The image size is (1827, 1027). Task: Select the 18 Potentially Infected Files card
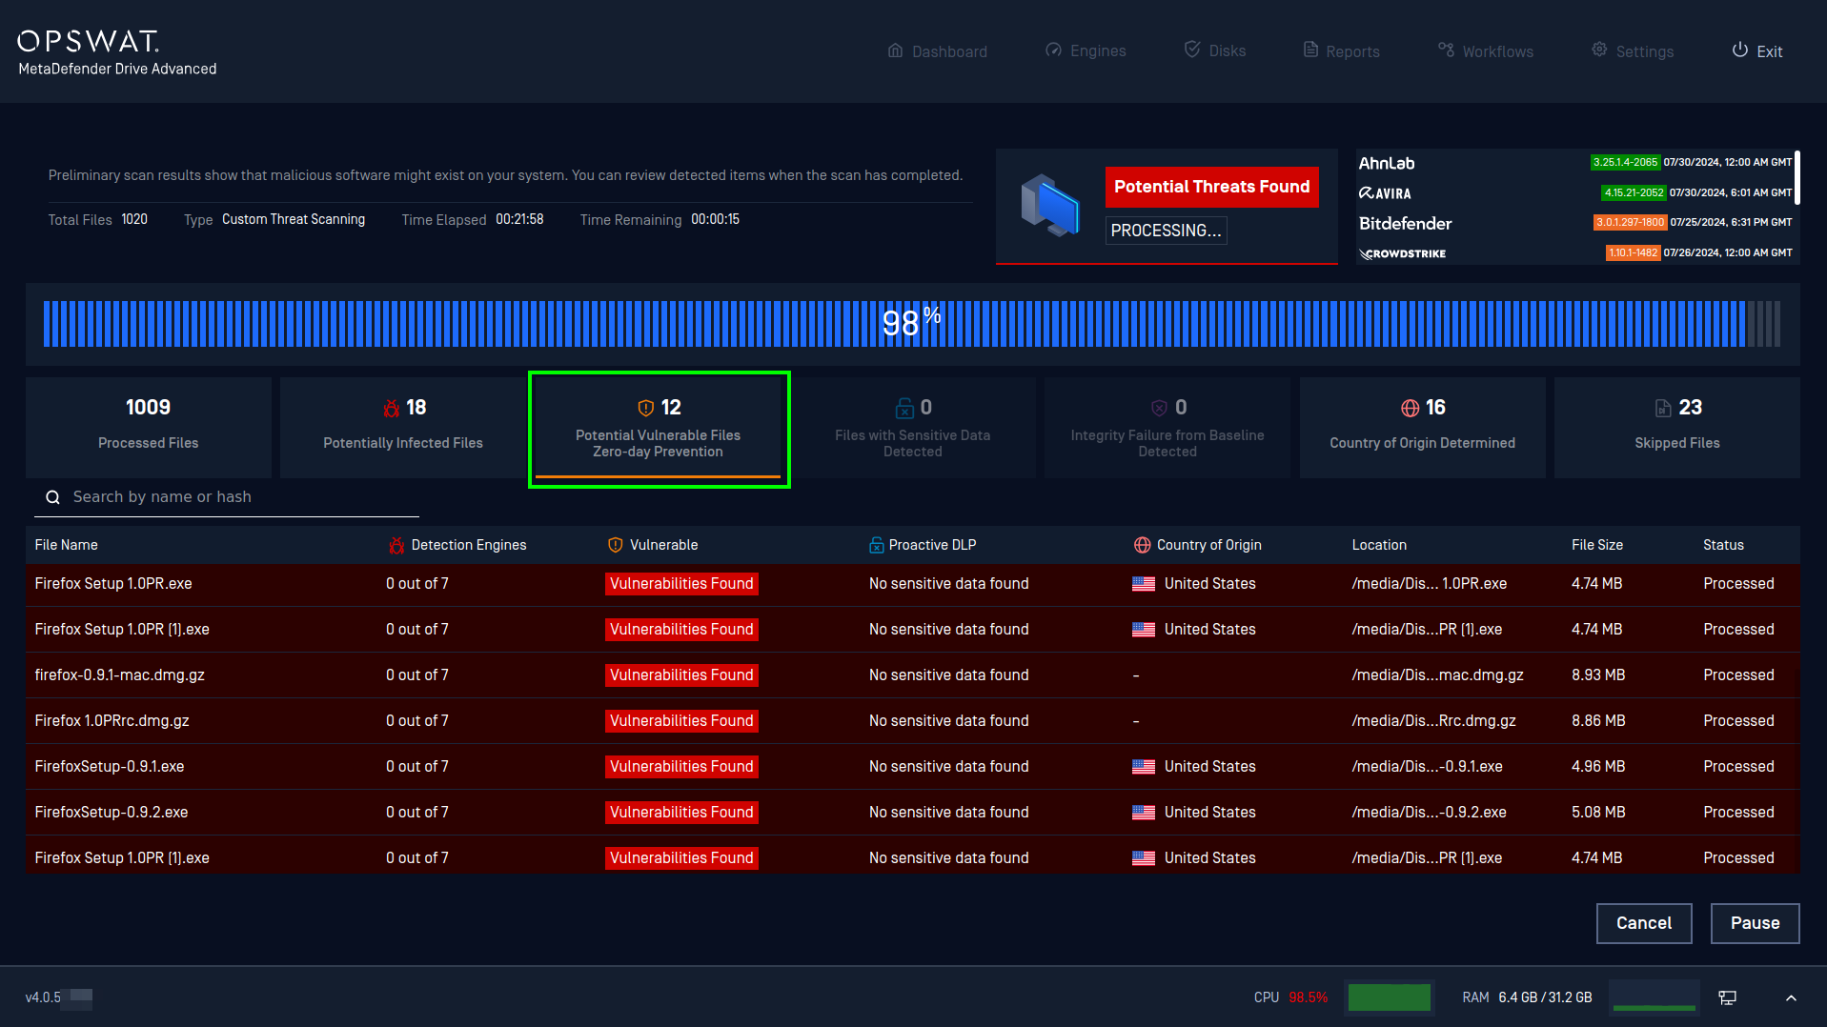[402, 427]
